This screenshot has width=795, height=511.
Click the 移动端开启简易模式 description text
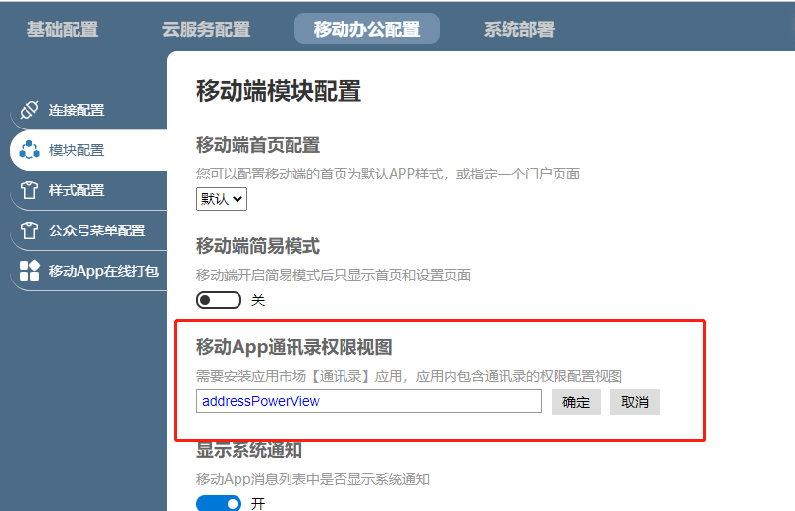334,275
